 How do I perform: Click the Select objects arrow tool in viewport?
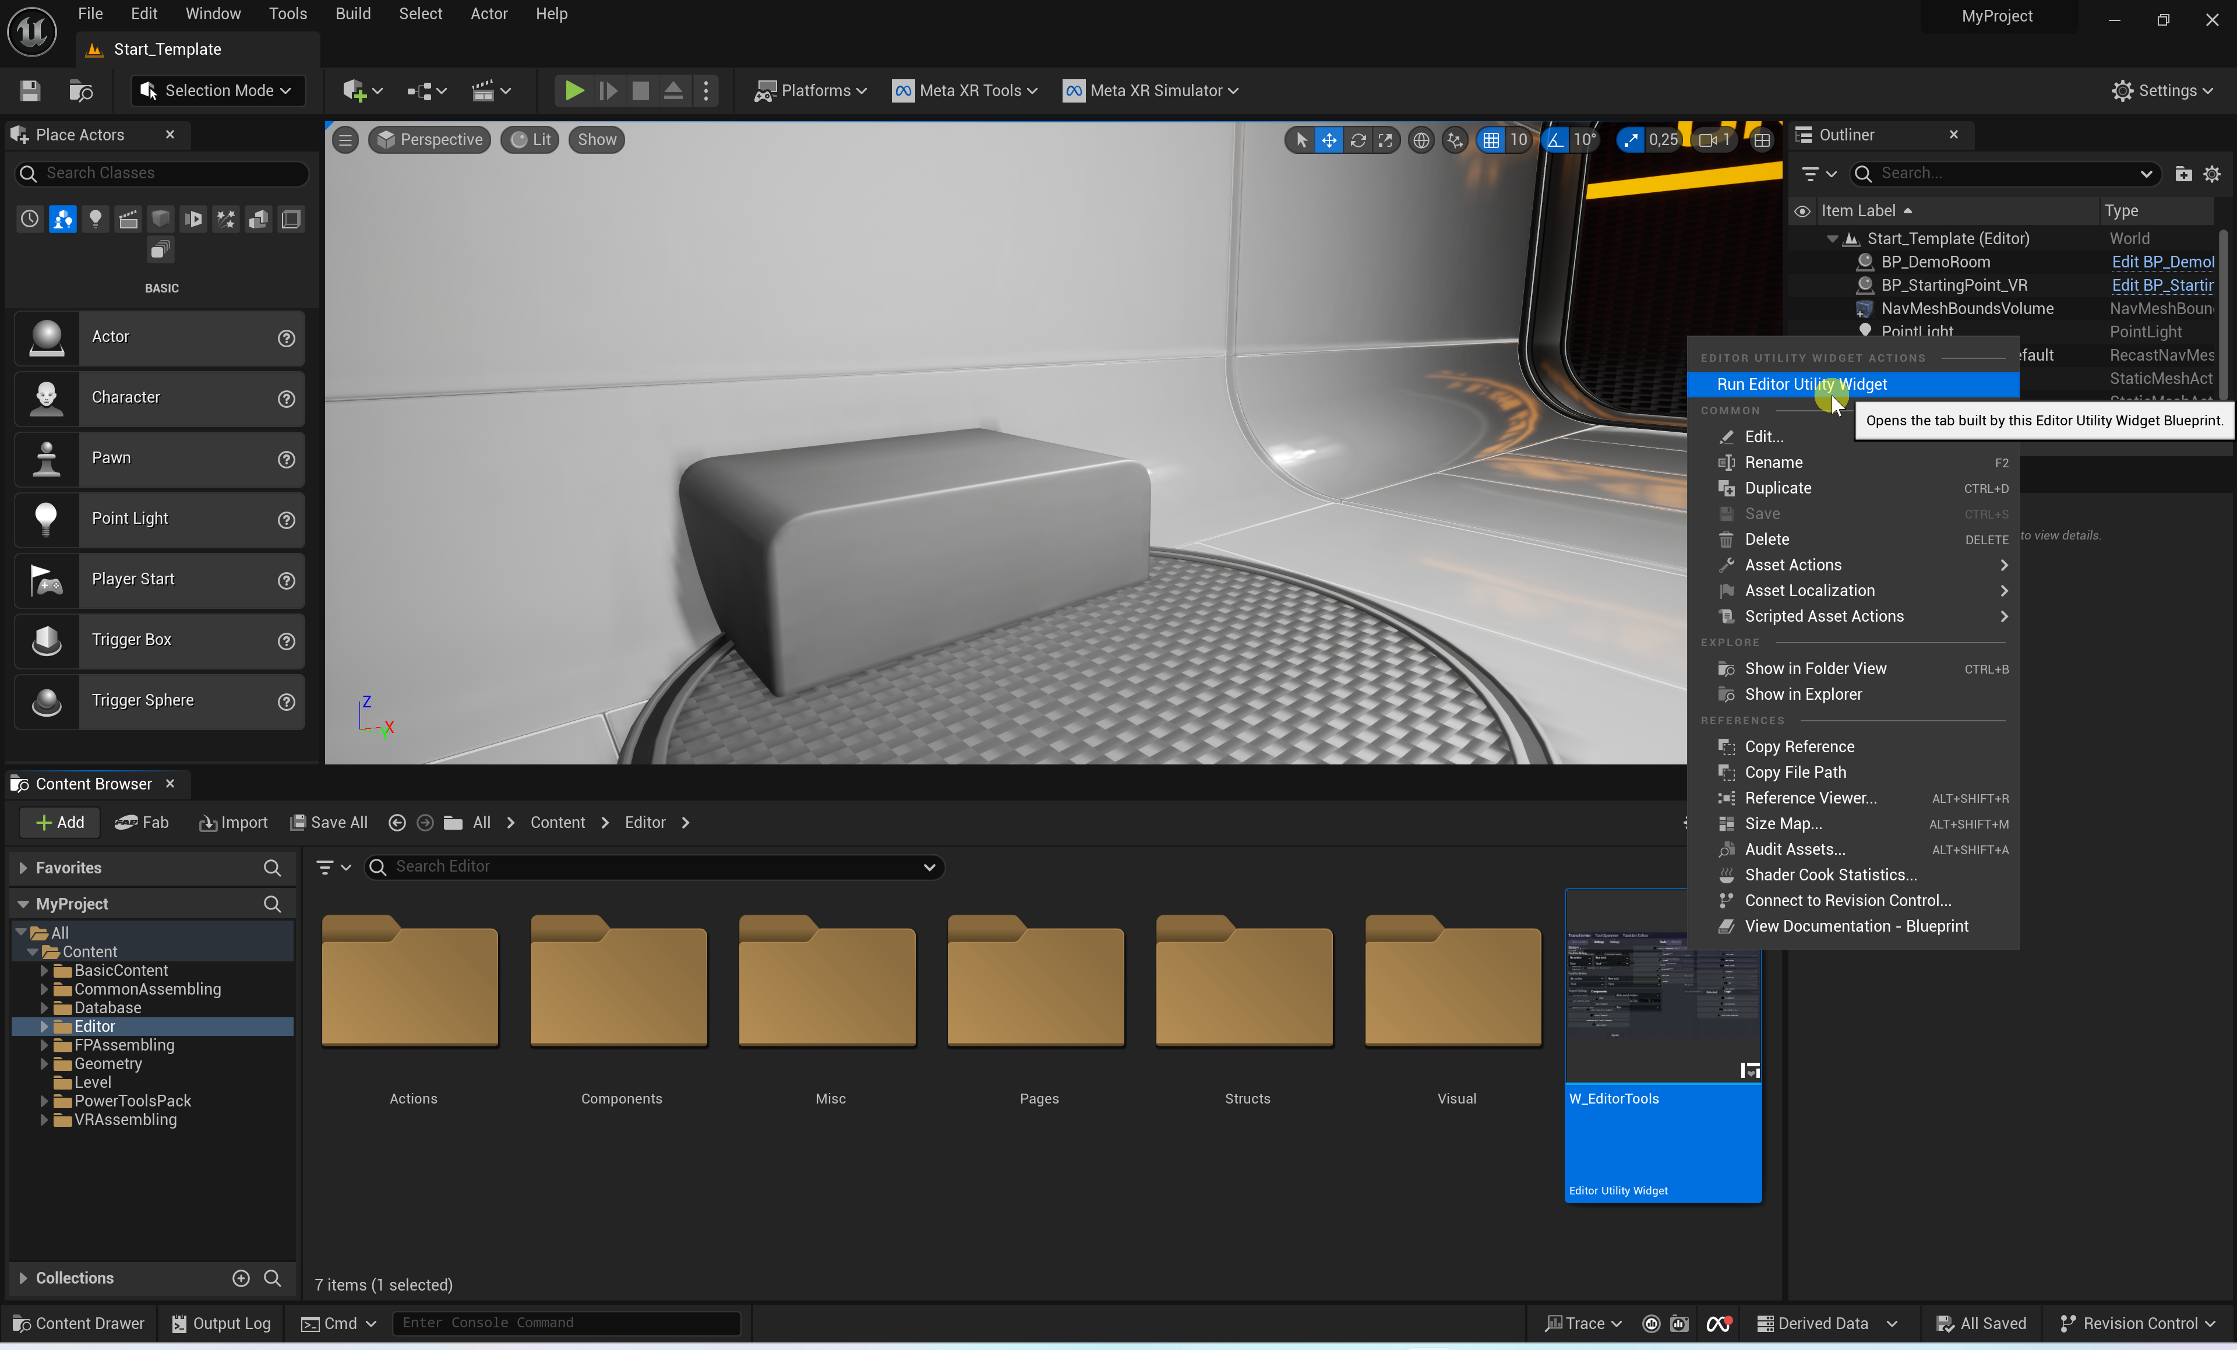(1301, 140)
